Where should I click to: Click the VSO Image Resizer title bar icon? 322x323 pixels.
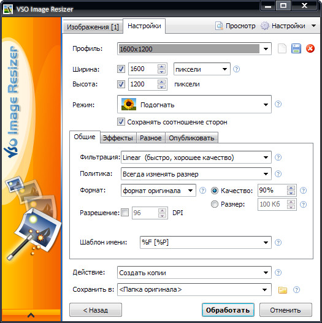click(x=8, y=9)
